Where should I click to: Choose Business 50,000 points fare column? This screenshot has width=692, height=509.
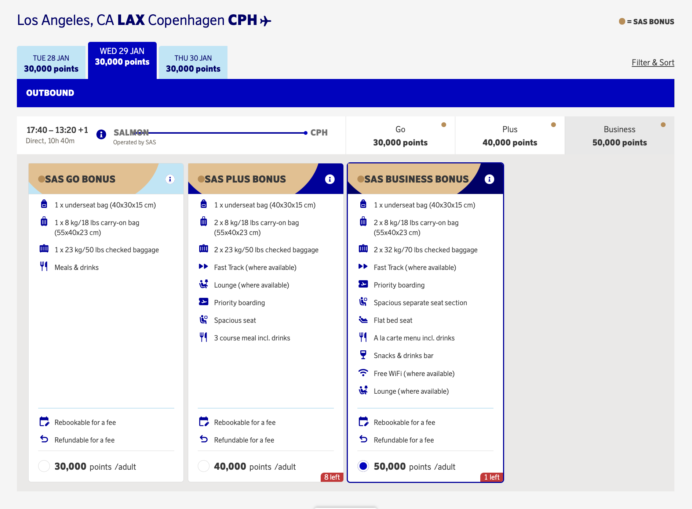[x=619, y=136]
